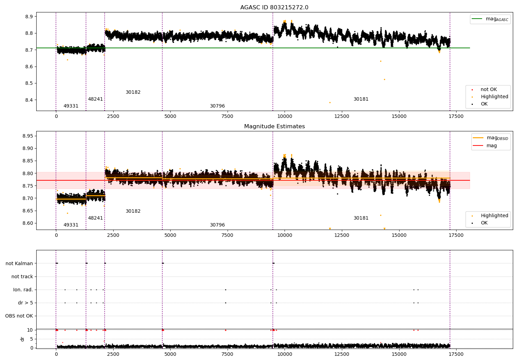Viewport: 518px width, 362px height.
Task: Click 'Highlighted' in the Magnitude Estimates legend
Action: [495, 216]
